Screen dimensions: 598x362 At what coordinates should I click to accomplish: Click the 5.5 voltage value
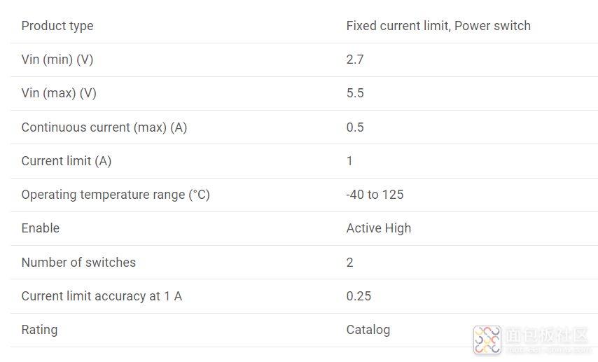355,93
